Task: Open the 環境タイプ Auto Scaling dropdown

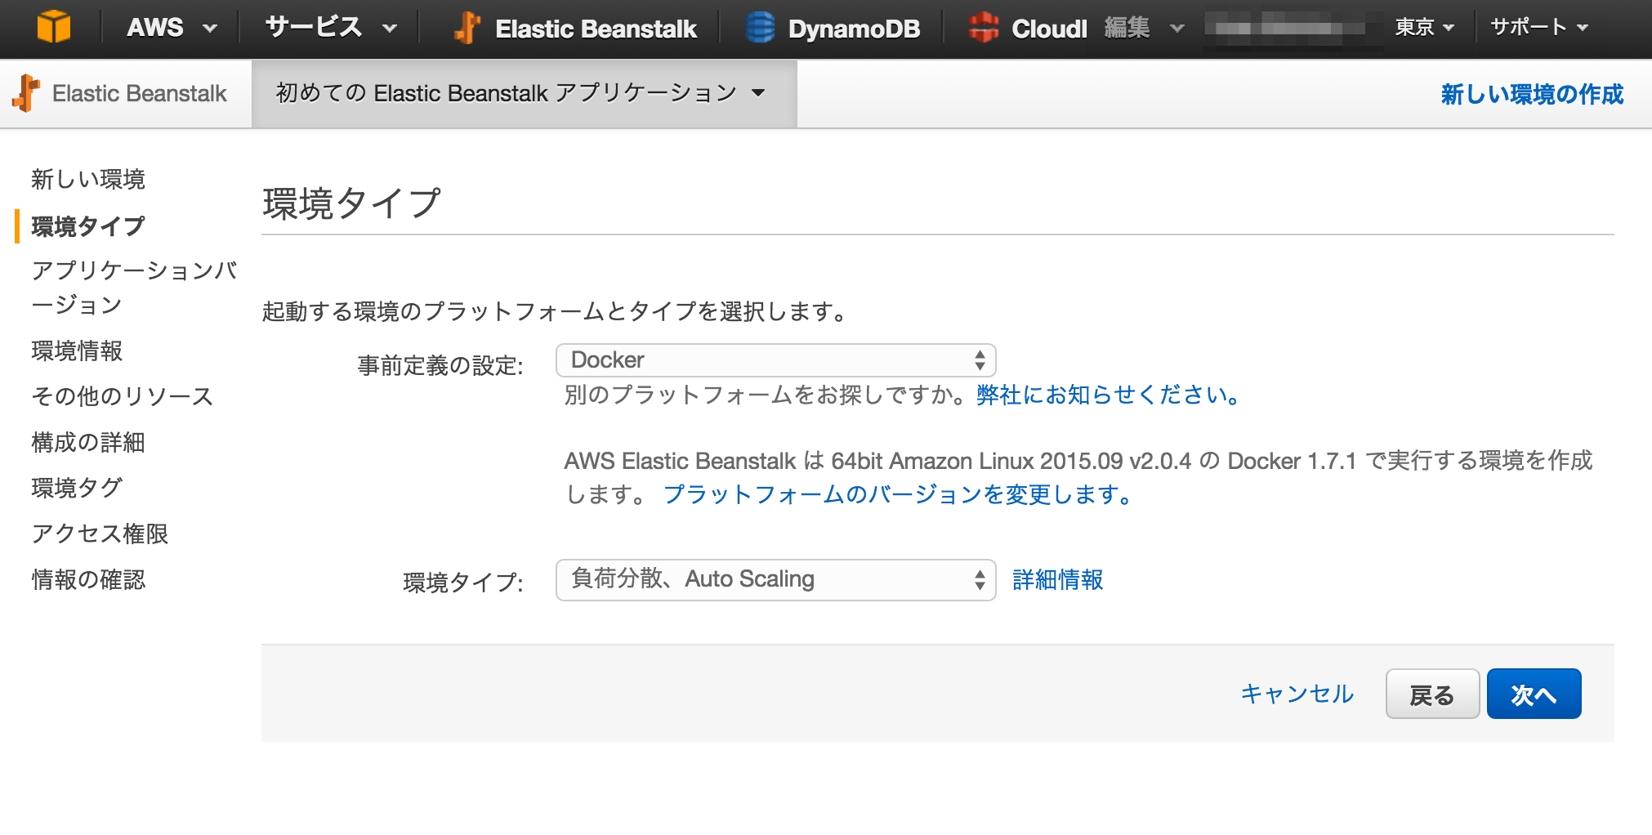Action: (775, 580)
